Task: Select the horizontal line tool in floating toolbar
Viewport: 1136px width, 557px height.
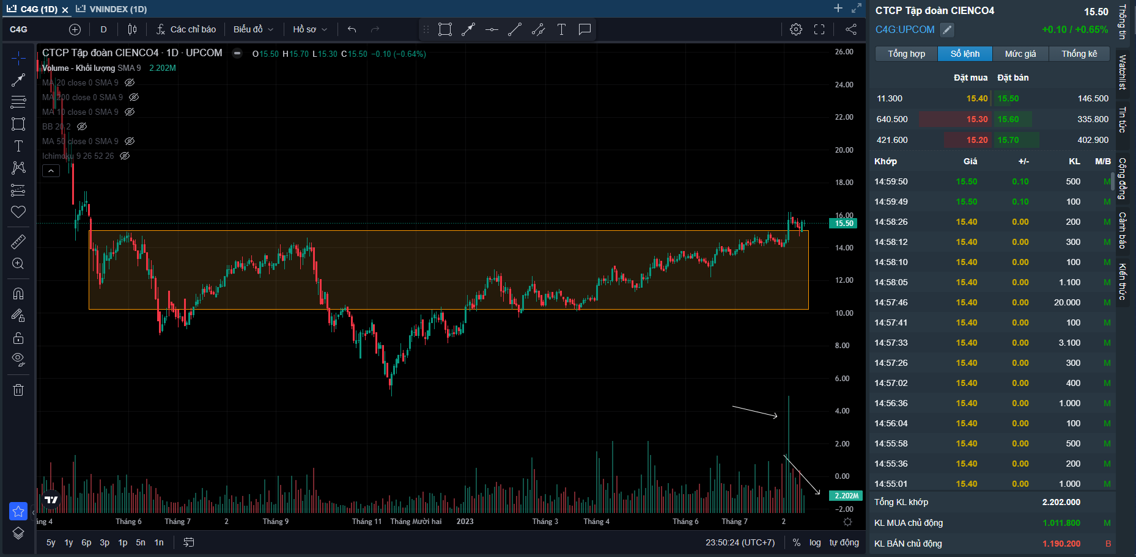Action: click(492, 29)
